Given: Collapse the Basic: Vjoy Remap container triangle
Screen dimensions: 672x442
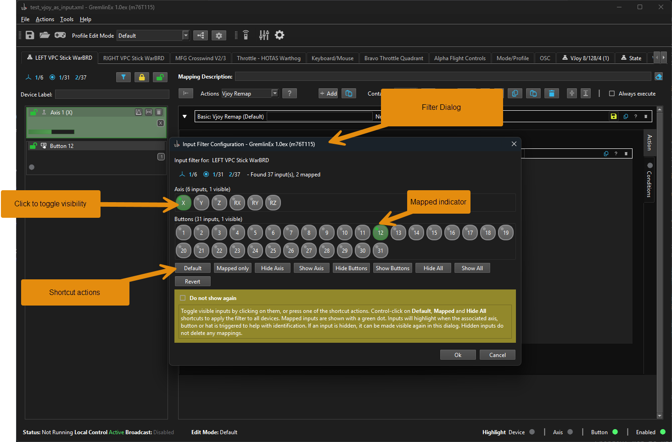Looking at the screenshot, I should click(x=185, y=117).
